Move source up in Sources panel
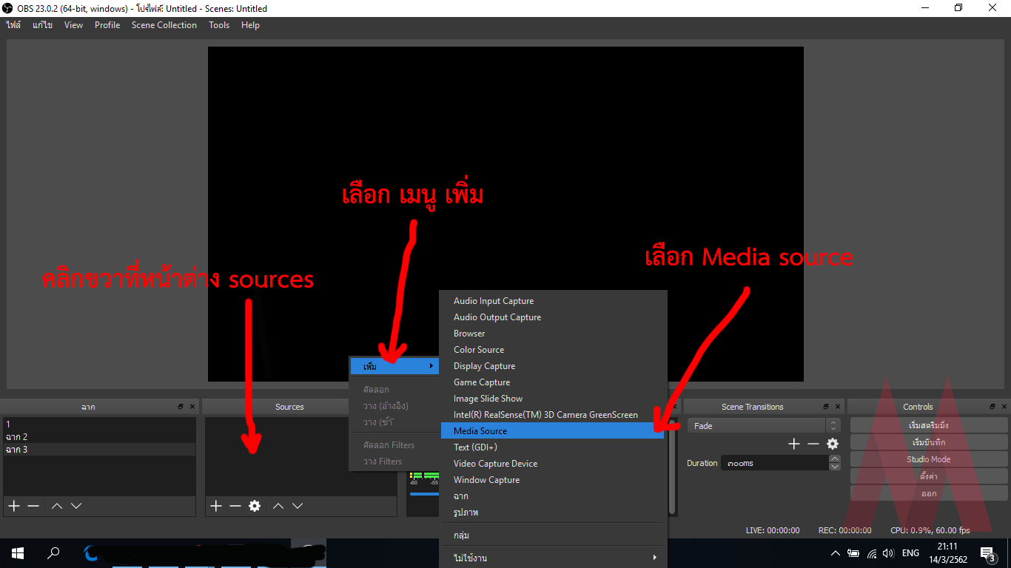Screen dimensions: 1011x568 coord(278,506)
